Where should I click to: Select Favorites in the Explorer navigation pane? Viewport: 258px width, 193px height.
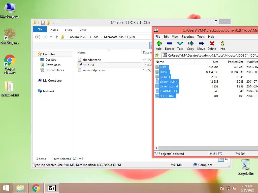pos(49,54)
